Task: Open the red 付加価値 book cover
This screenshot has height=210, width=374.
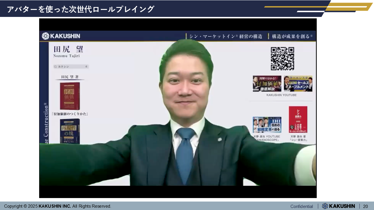Action: 70,96
